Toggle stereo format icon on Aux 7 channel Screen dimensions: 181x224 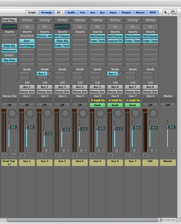click(128, 155)
